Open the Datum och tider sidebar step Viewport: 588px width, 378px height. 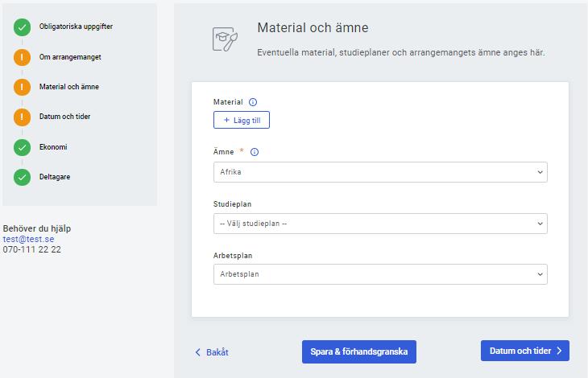(x=64, y=117)
